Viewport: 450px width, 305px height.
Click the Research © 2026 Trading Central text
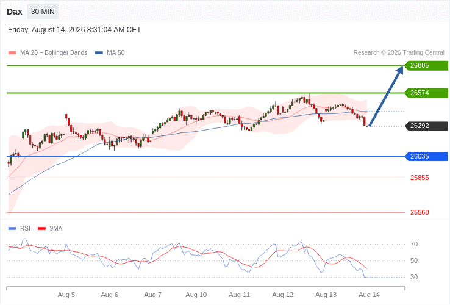pos(399,53)
